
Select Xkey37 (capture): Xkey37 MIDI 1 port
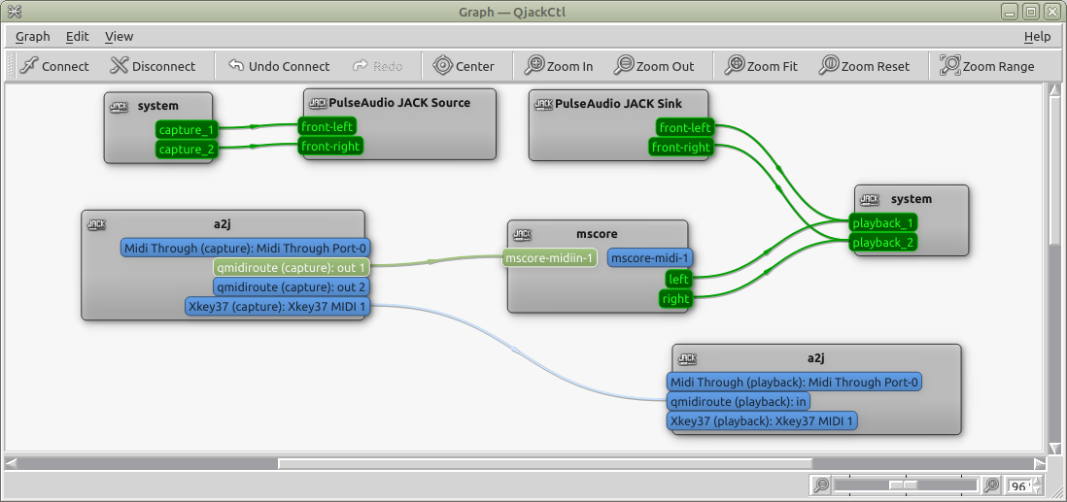point(278,306)
